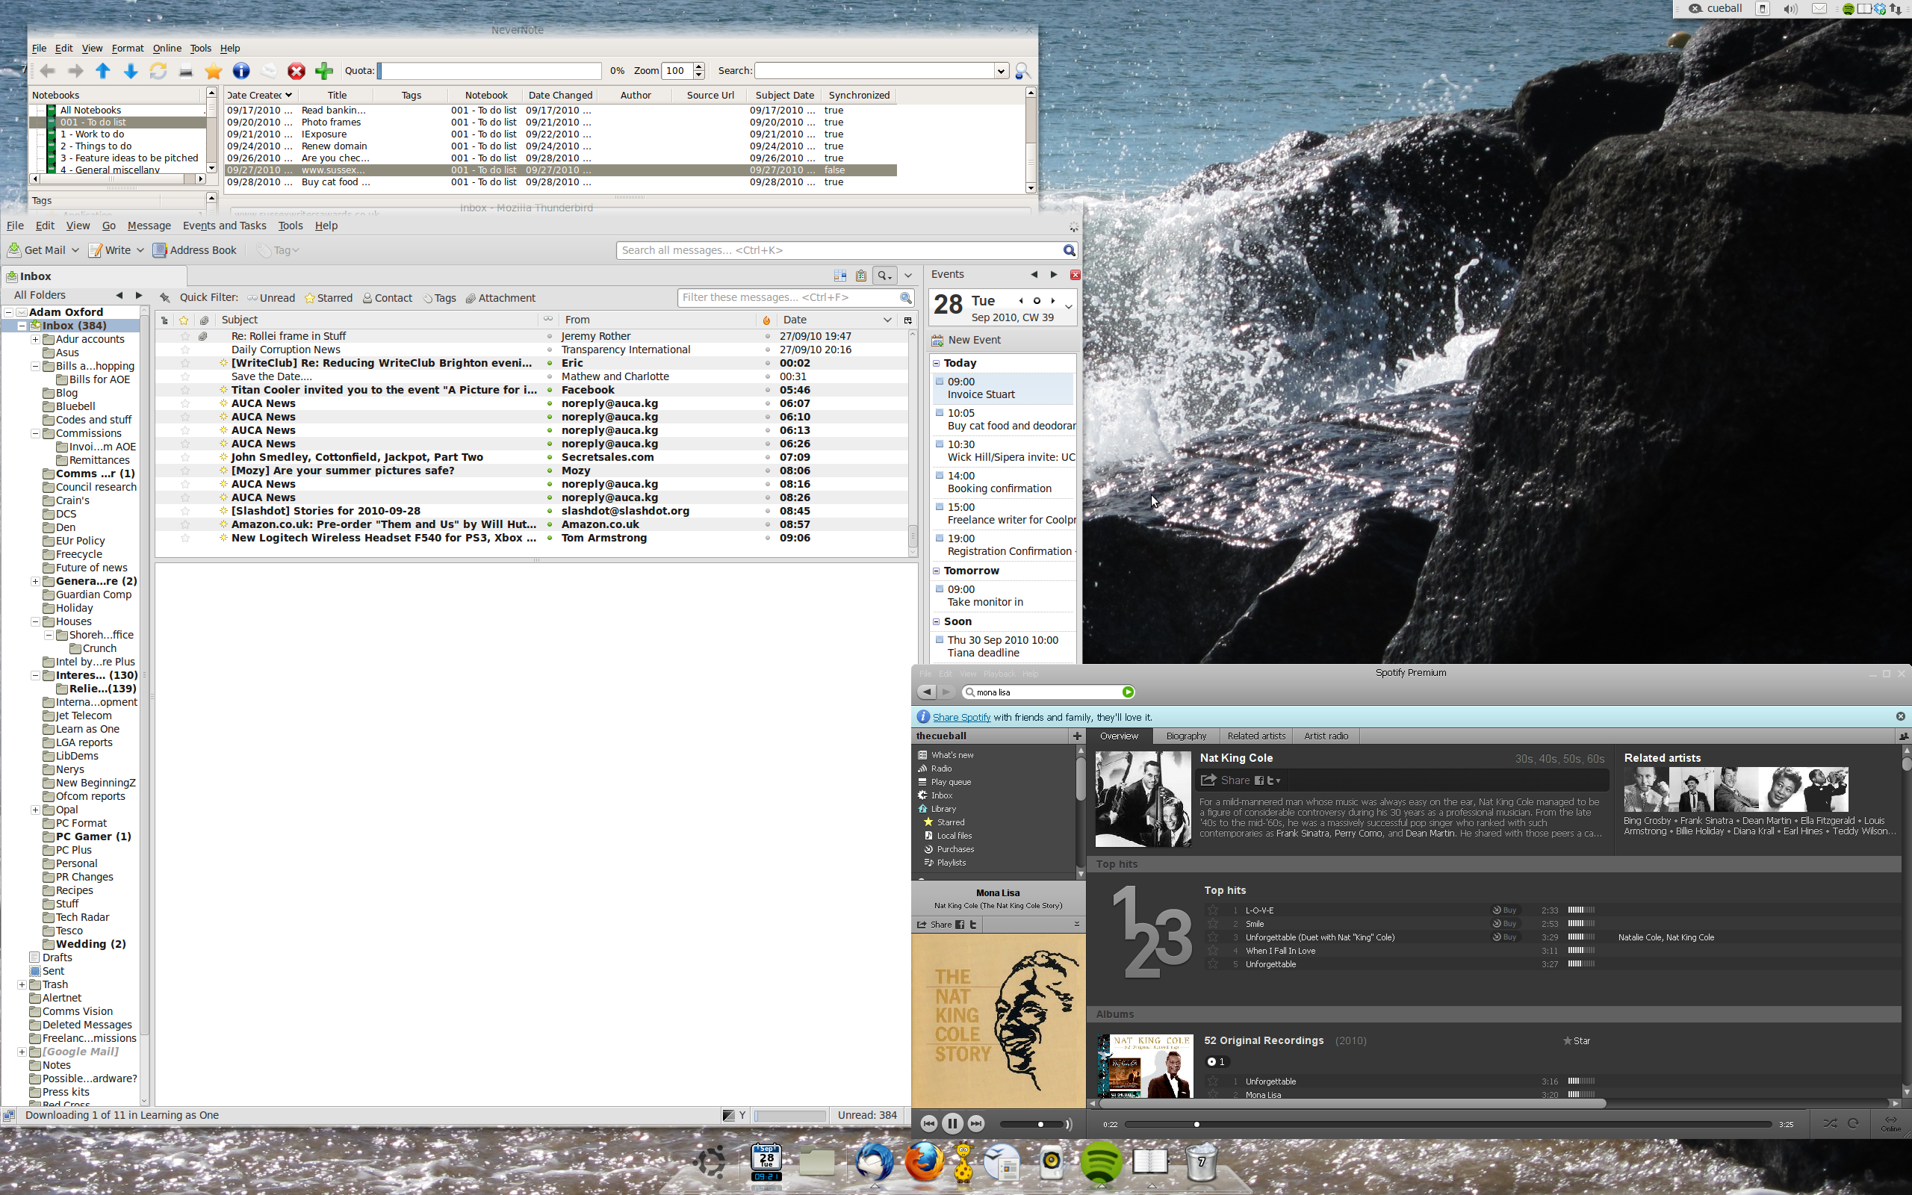Collapse Today section in Events pane
This screenshot has height=1195, width=1912.
click(x=937, y=363)
